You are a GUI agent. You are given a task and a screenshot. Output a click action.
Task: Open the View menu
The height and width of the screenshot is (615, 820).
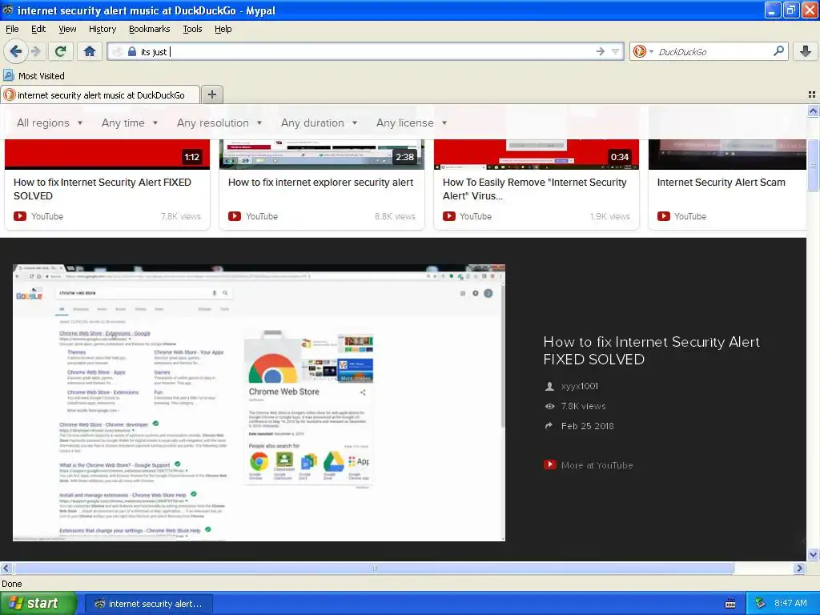pyautogui.click(x=67, y=29)
